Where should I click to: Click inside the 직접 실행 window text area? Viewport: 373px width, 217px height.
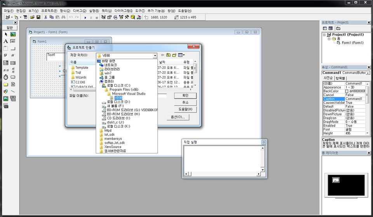[x=223, y=158]
